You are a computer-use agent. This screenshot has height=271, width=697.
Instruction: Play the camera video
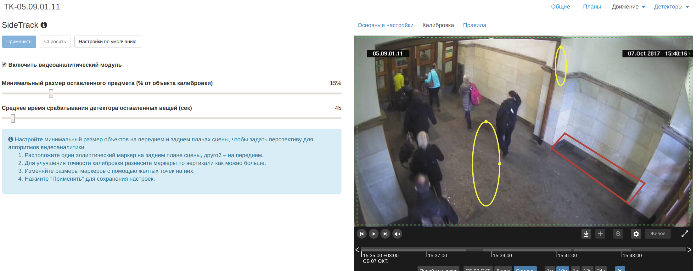click(x=374, y=234)
